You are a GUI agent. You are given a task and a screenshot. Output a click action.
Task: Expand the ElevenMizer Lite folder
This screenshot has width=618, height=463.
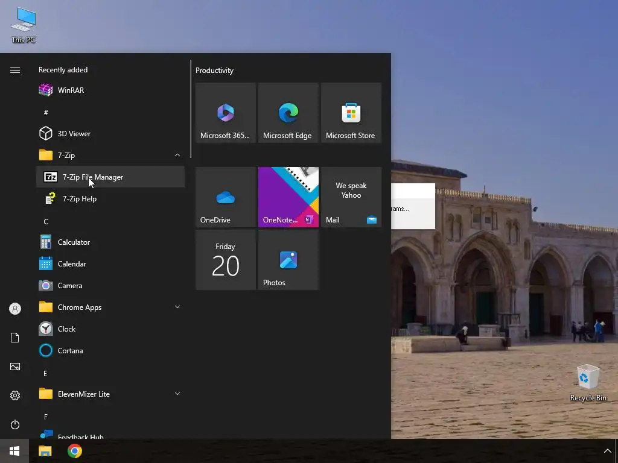[110, 394]
